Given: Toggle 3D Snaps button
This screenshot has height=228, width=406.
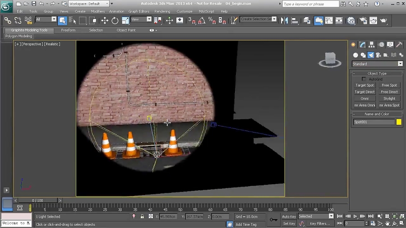Looking at the screenshot, I should pyautogui.click(x=192, y=20).
